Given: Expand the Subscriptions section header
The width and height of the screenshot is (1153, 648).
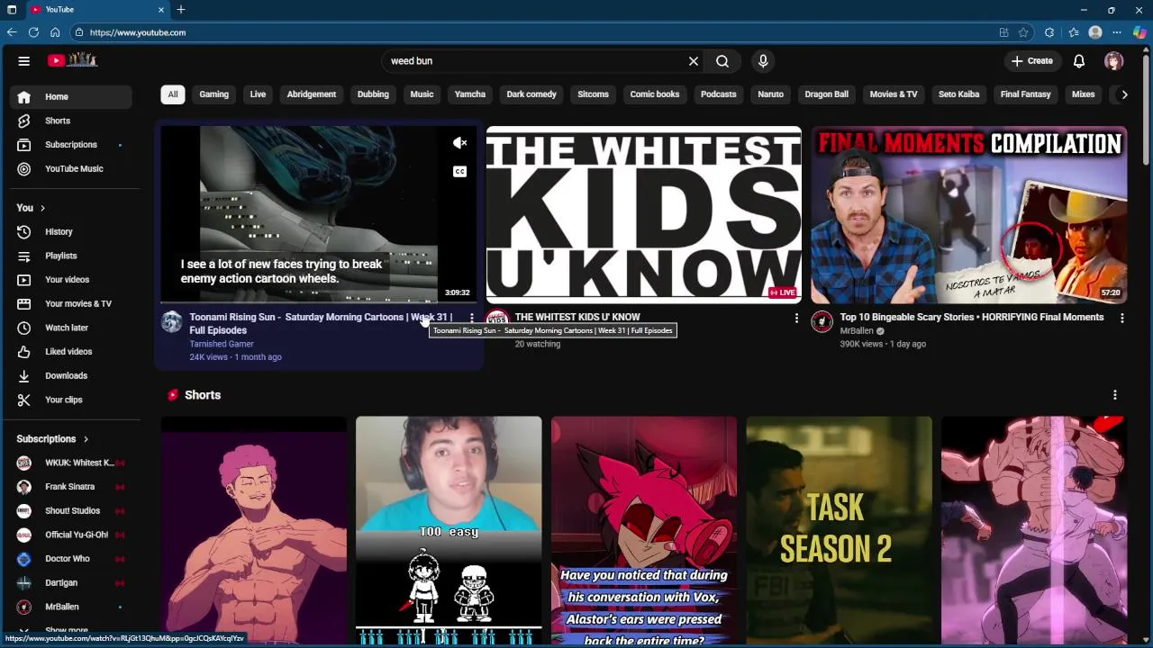Looking at the screenshot, I should click(53, 439).
